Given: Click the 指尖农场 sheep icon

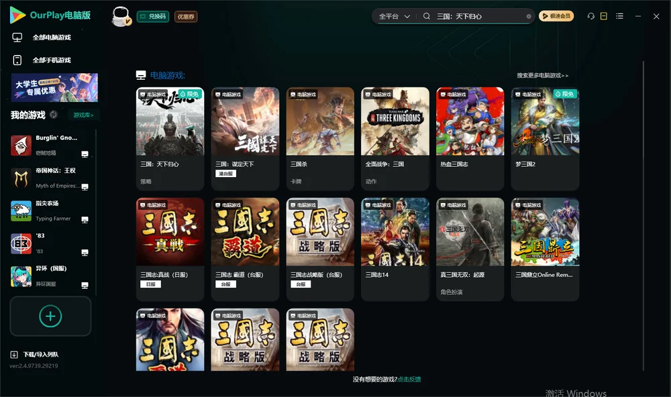Looking at the screenshot, I should [21, 211].
